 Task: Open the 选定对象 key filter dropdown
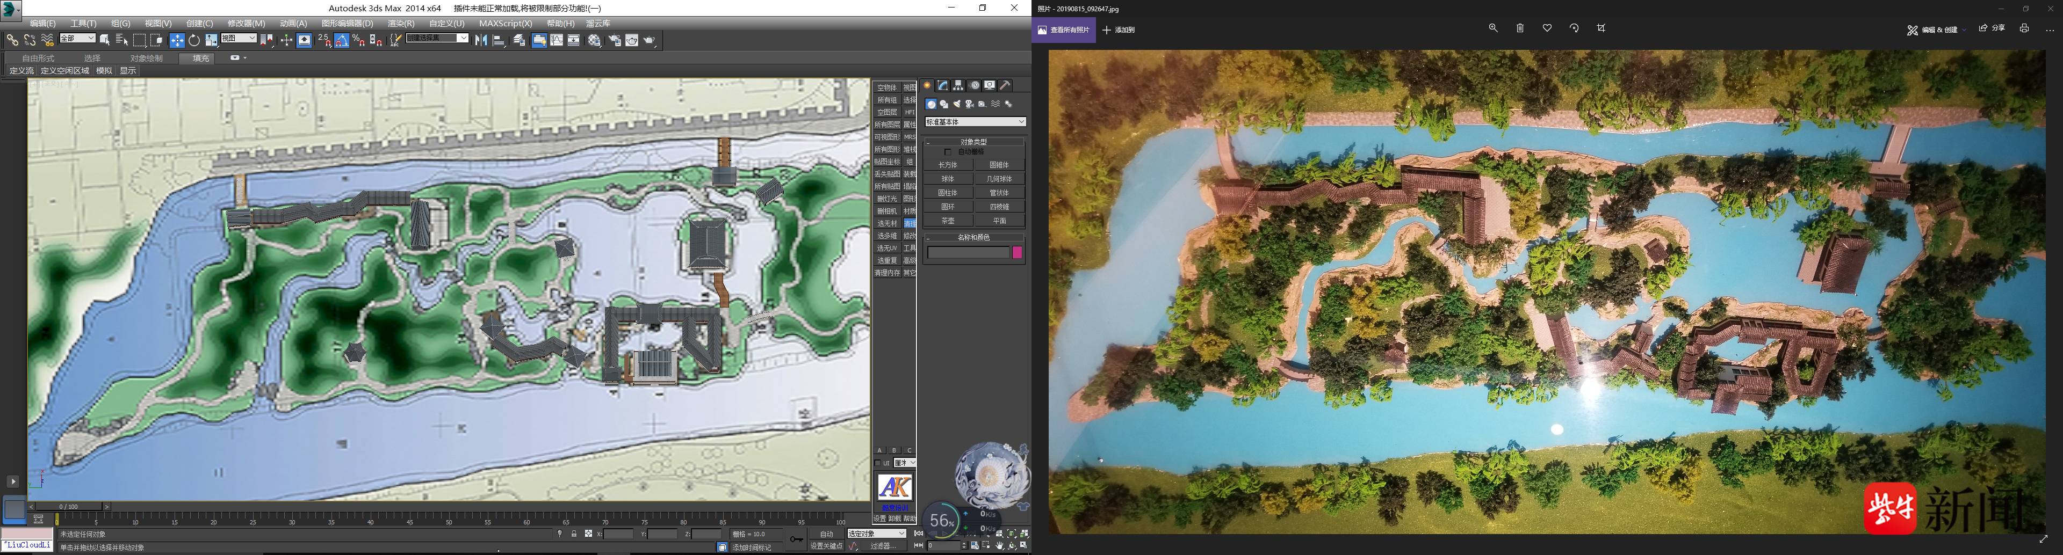[x=877, y=534]
